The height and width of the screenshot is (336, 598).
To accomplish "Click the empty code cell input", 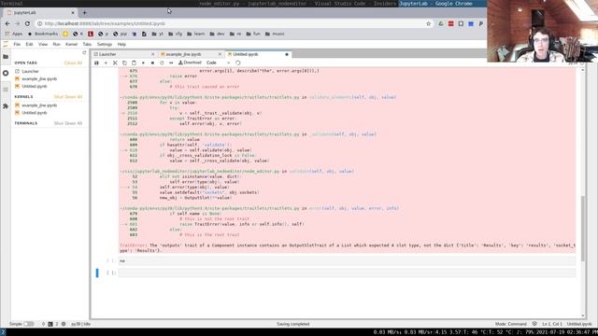I will click(347, 273).
